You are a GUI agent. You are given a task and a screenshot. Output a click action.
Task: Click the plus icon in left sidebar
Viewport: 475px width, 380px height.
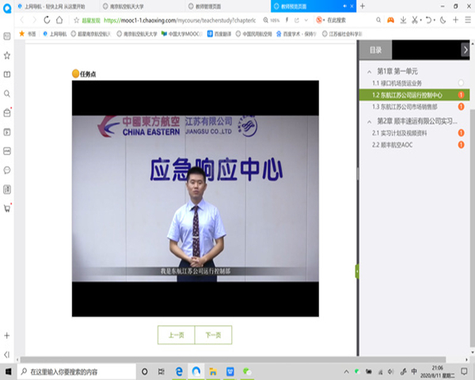(7, 336)
